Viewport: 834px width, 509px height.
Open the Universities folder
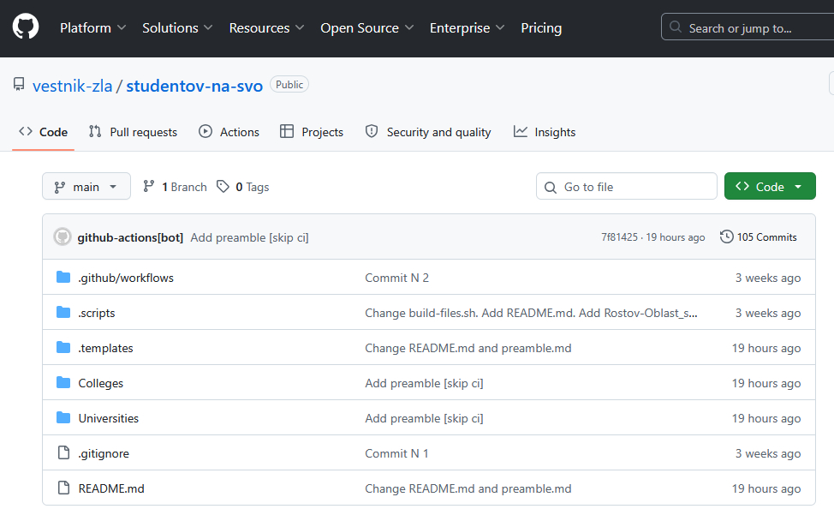109,418
